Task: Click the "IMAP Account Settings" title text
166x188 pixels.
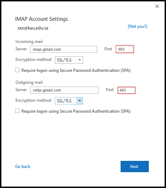Action: point(41,19)
